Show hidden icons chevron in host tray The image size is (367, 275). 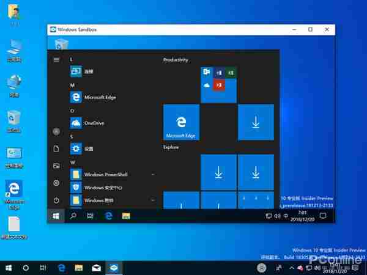pos(292,268)
